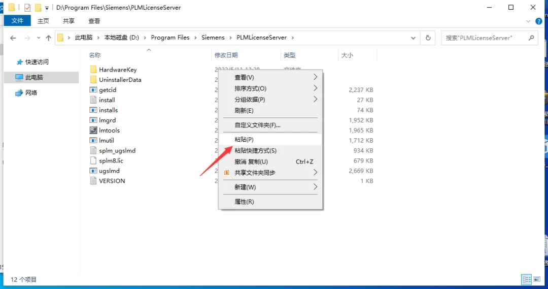Click the chevron after PLMLicenseServer in breadcrumb
Viewport: 548px width, 289px height.
click(293, 38)
